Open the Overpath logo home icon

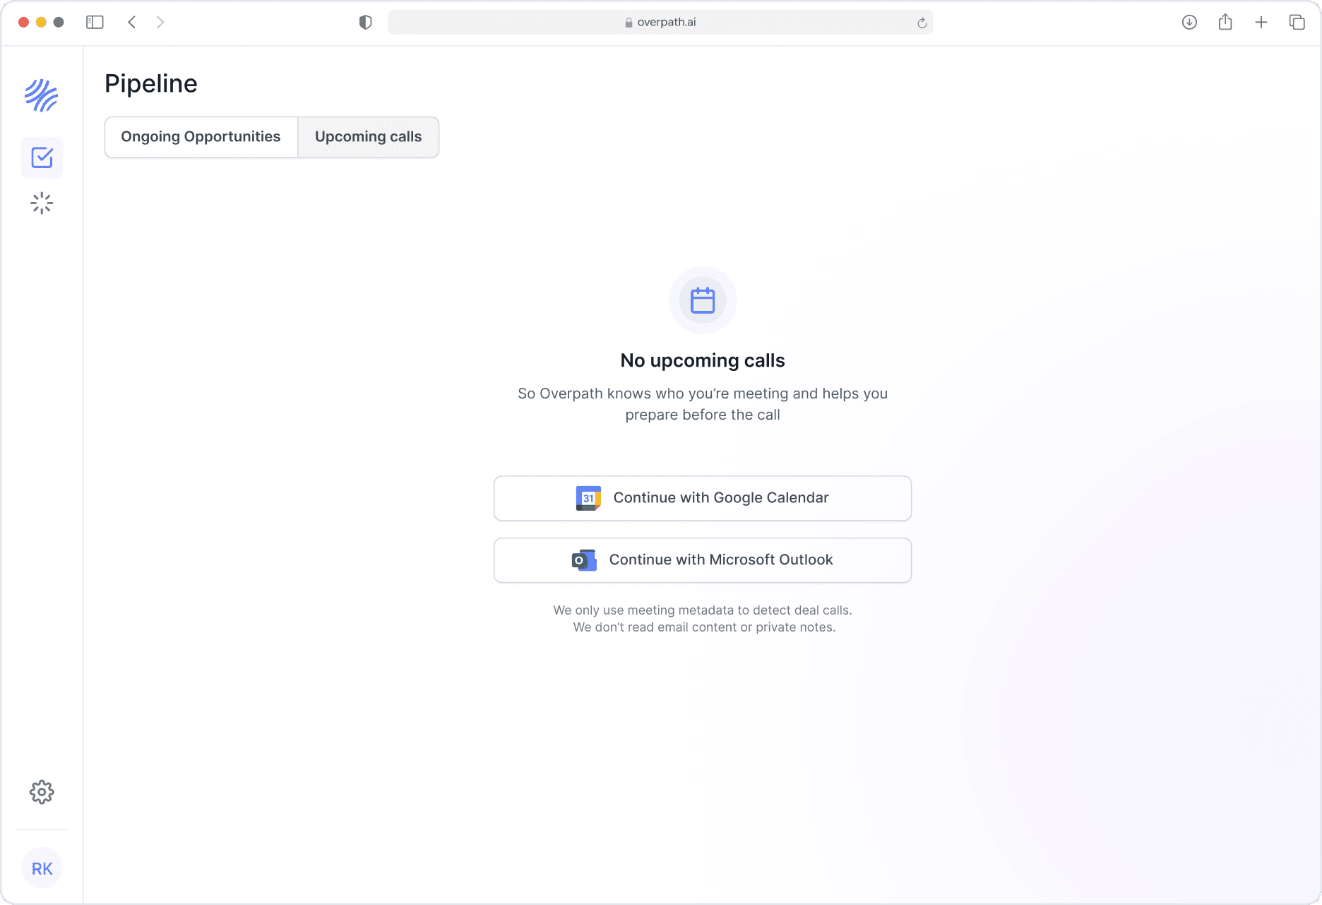click(x=42, y=95)
